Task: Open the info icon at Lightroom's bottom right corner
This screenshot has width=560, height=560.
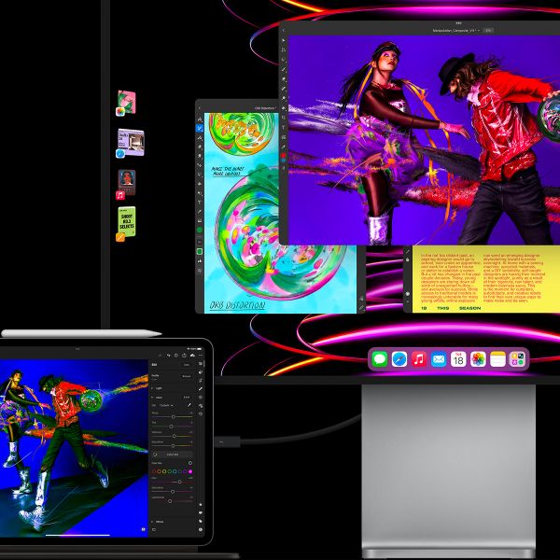Action: 201,529
